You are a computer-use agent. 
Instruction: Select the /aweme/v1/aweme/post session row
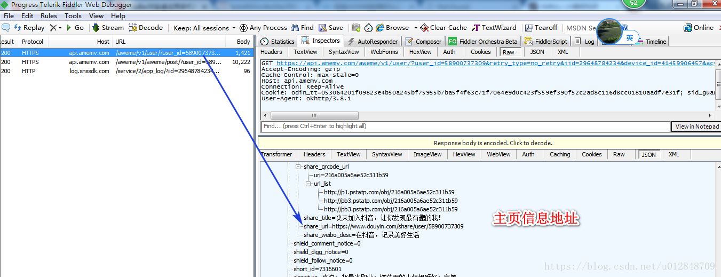[x=126, y=62]
